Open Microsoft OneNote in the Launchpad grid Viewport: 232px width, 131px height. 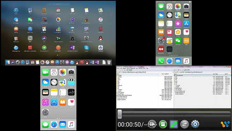pos(73,48)
